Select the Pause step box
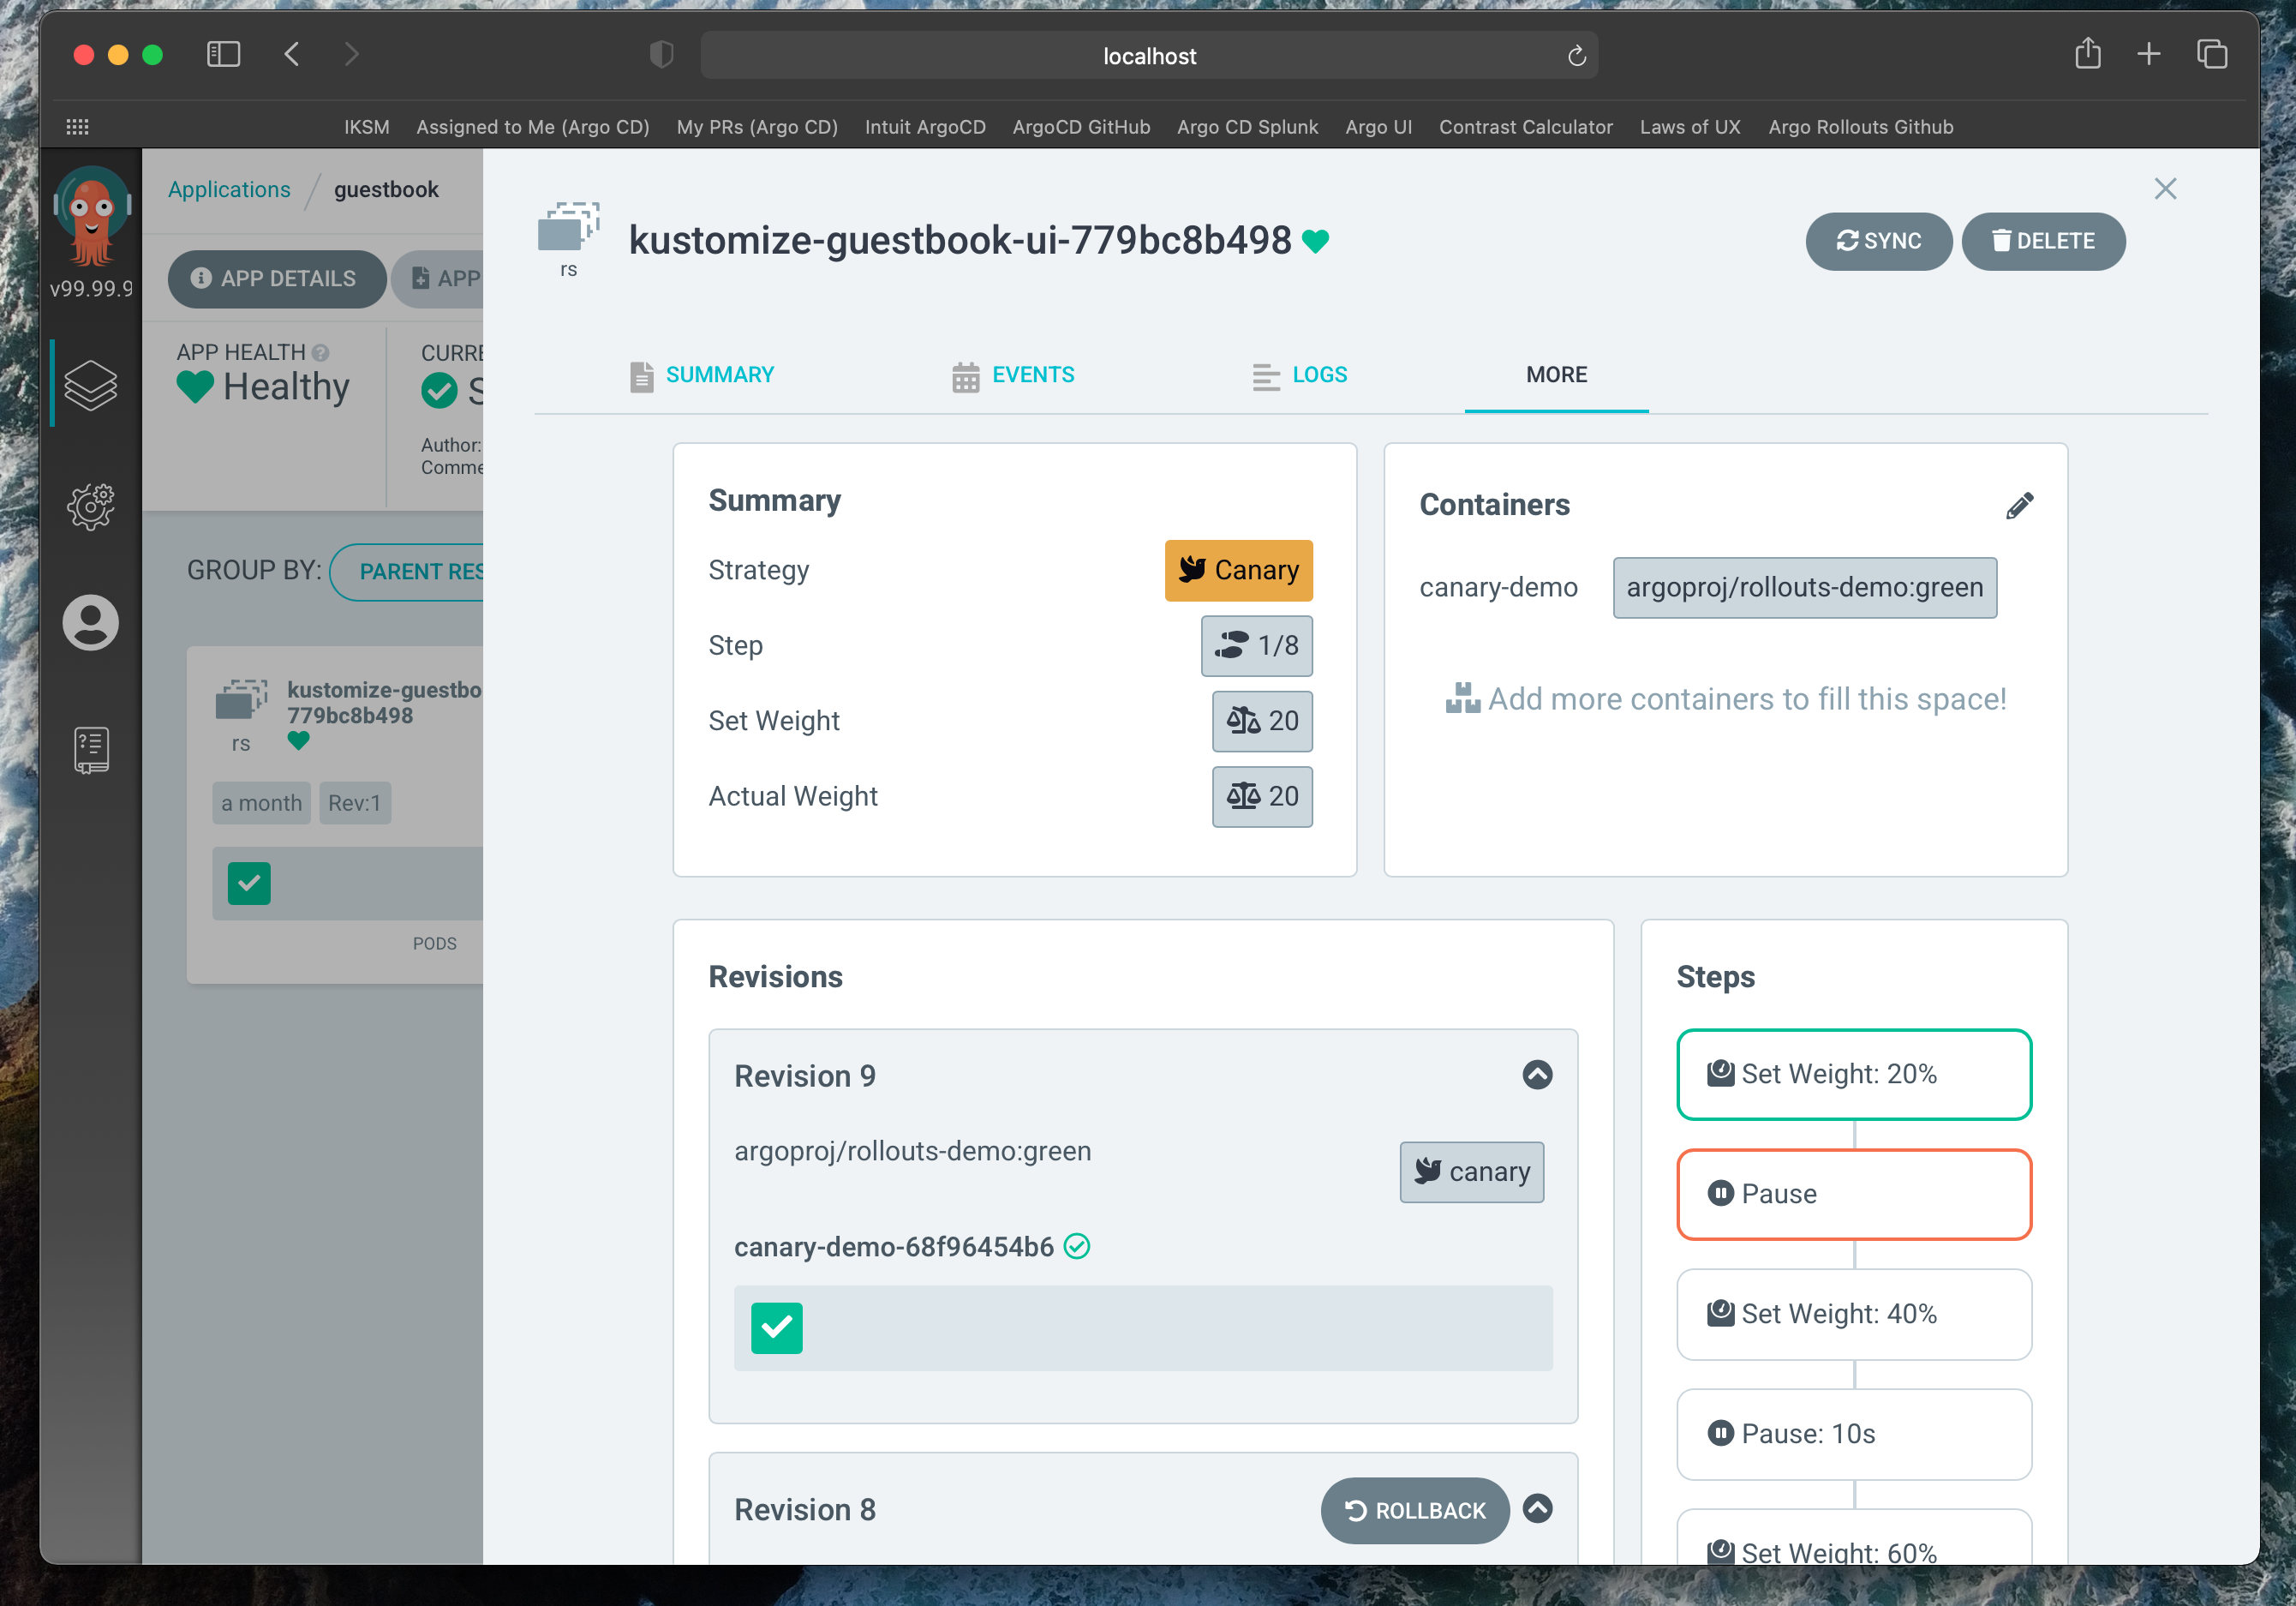 click(1853, 1194)
